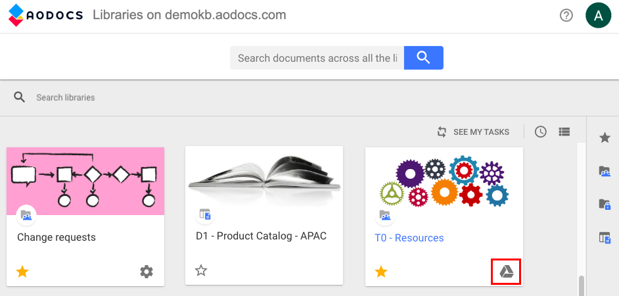Favorite the D1 - Product Catalog - APAC library
Viewport: 619px width, 296px height.
click(x=201, y=270)
